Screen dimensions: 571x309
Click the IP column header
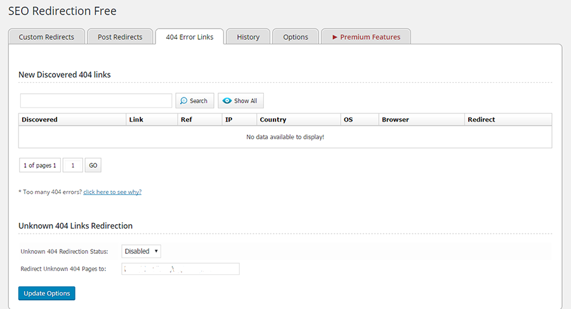pos(239,120)
